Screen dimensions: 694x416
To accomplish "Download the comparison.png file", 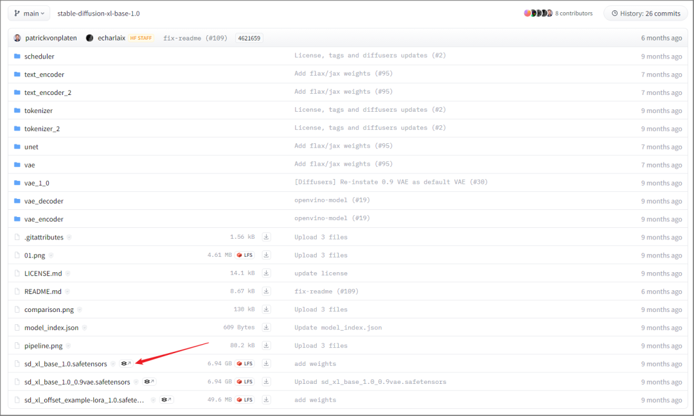I will 266,309.
